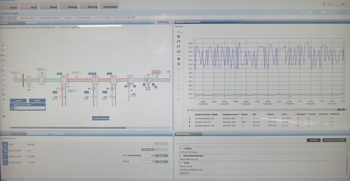Collapse the Trend group
Image resolution: width=350 pixels, height=181 pixels.
[180, 163]
